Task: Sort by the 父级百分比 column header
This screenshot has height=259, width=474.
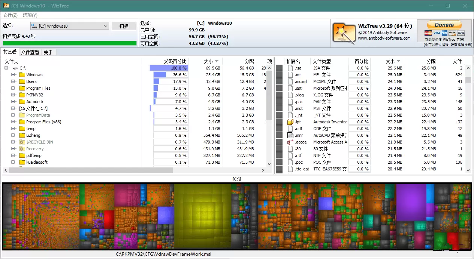Action: [166, 61]
